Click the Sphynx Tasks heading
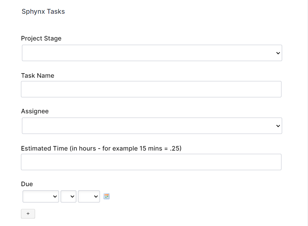Image resolution: width=308 pixels, height=226 pixels. (x=43, y=12)
